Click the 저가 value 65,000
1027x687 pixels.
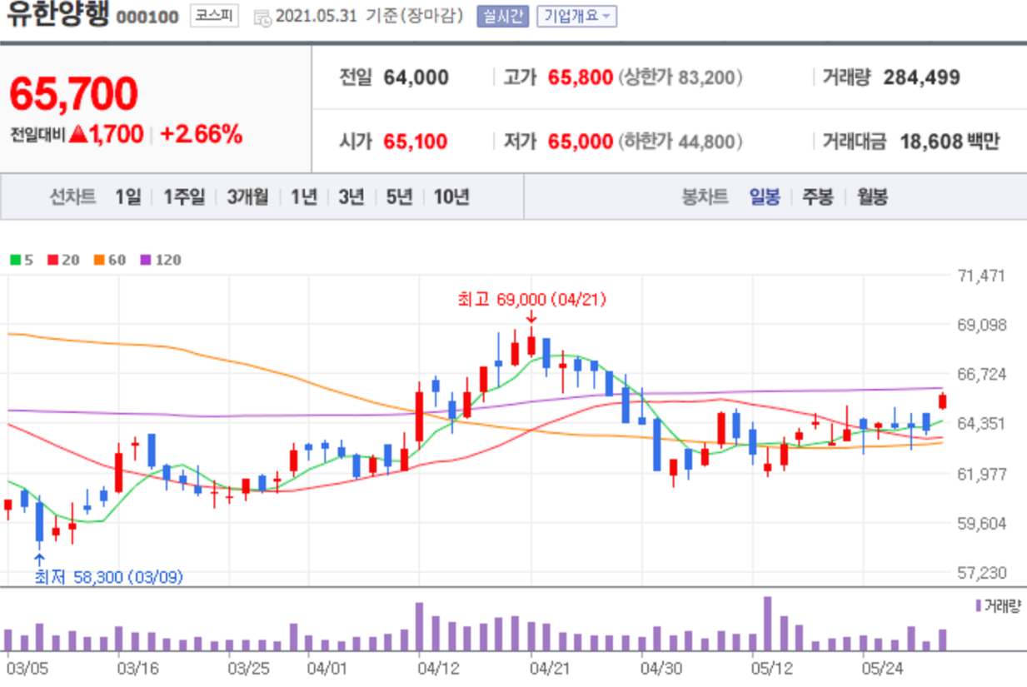[581, 142]
